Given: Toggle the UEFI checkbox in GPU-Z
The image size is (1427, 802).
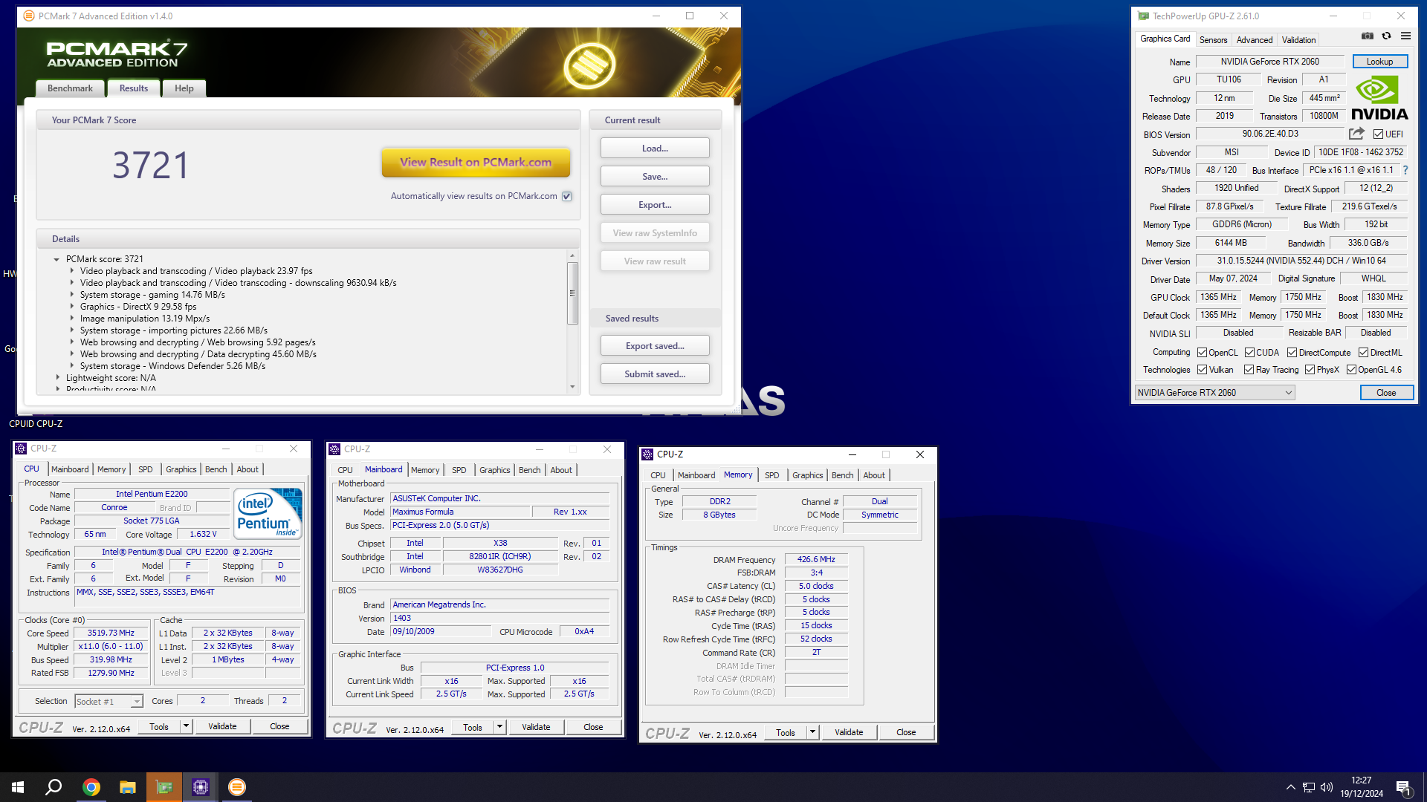Looking at the screenshot, I should point(1378,134).
